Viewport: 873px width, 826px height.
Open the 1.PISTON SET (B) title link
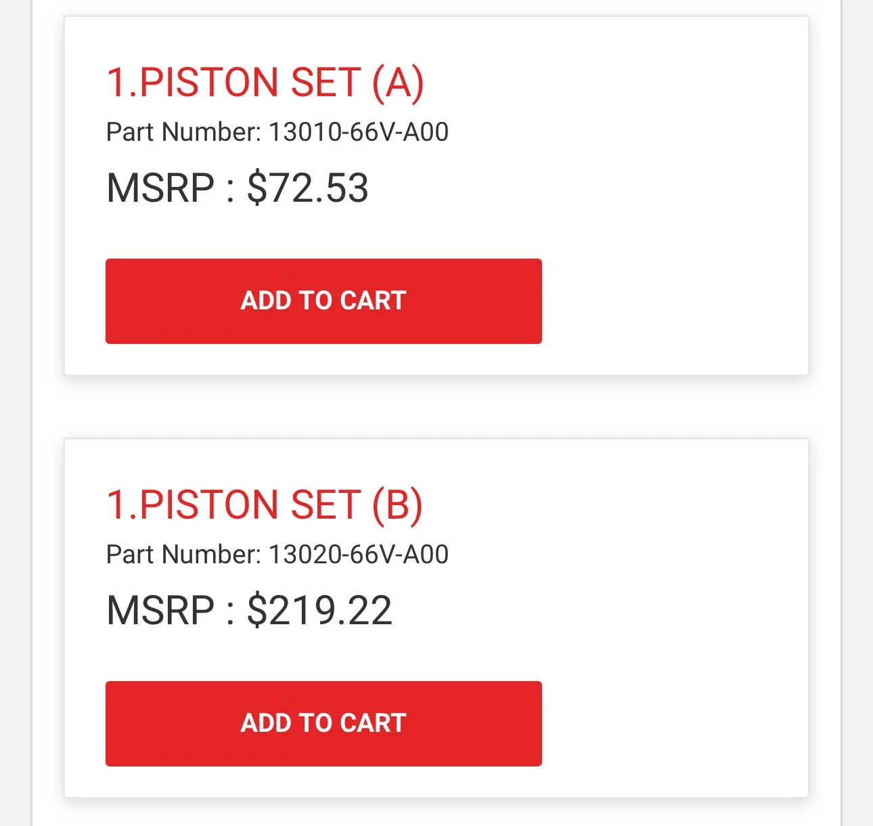pos(265,505)
